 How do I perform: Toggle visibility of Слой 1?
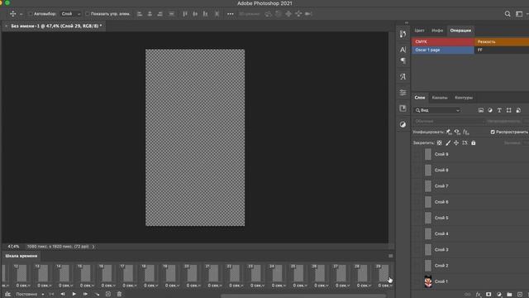coord(417,281)
